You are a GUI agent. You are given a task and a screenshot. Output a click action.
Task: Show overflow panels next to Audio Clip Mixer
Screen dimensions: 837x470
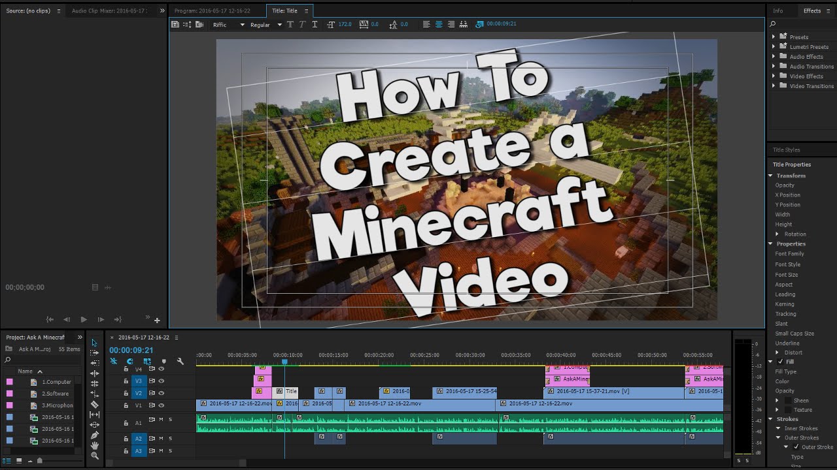tap(162, 10)
